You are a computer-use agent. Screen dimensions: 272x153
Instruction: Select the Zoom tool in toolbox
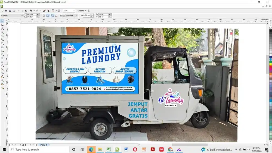point(2,32)
